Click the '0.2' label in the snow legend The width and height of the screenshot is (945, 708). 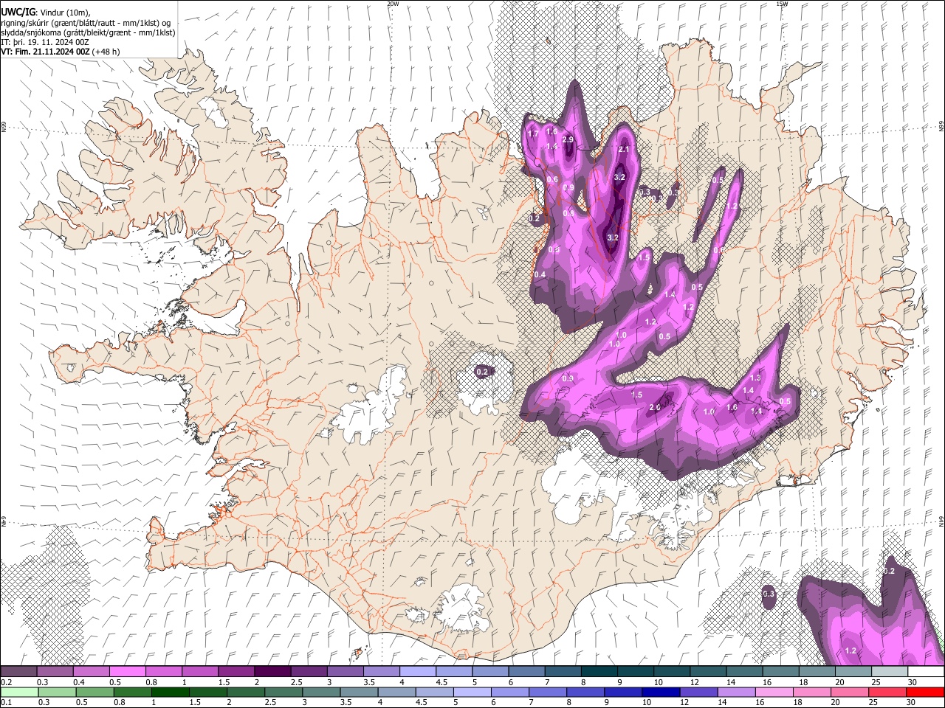[5, 682]
